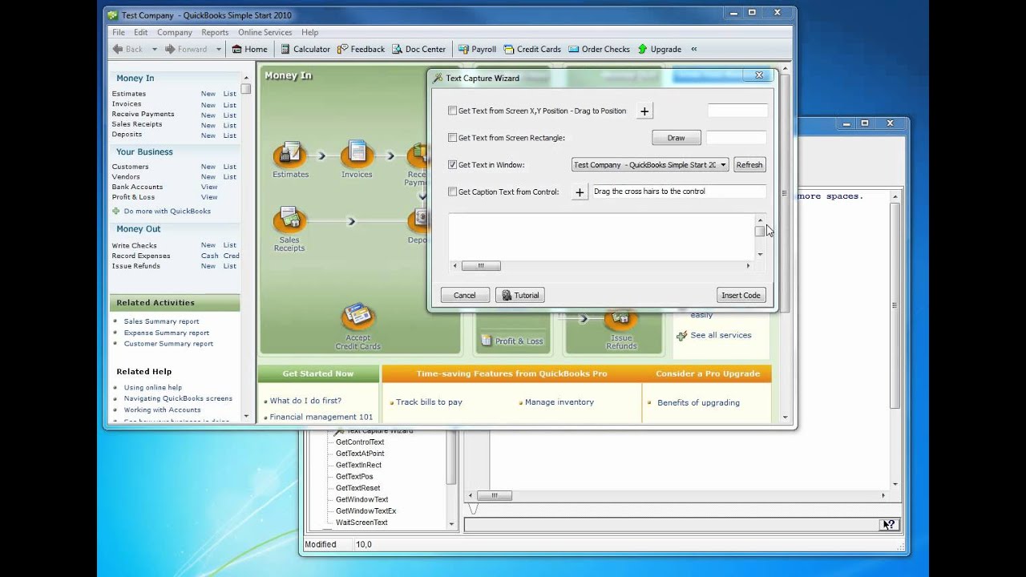
Task: Open Expense Summary report link
Action: coord(167,333)
